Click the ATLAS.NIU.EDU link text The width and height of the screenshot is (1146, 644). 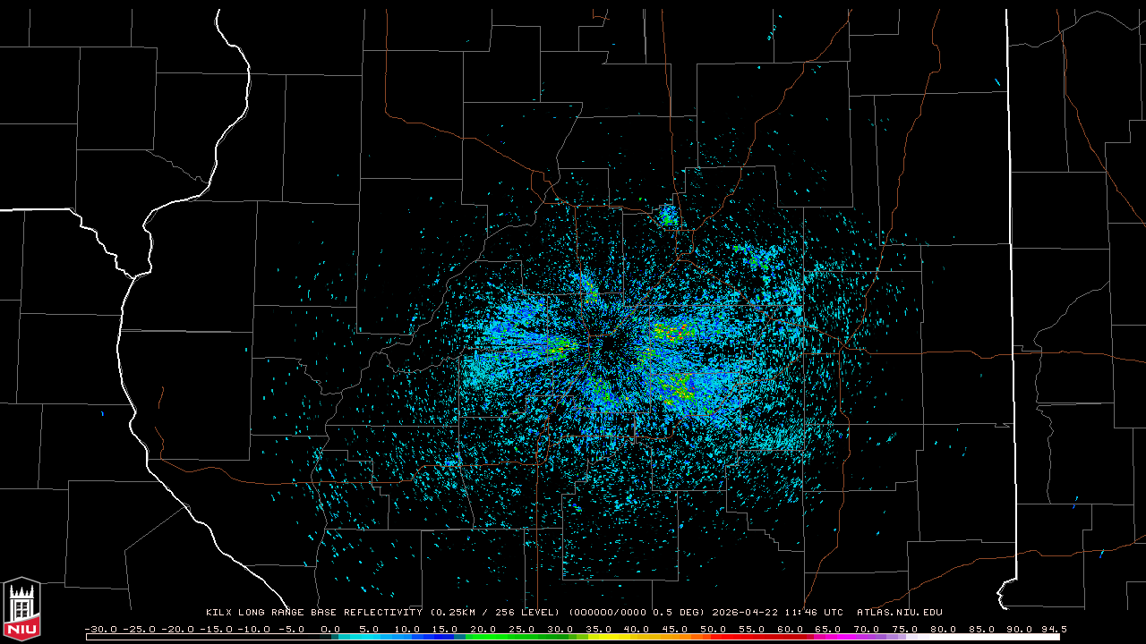(x=899, y=613)
